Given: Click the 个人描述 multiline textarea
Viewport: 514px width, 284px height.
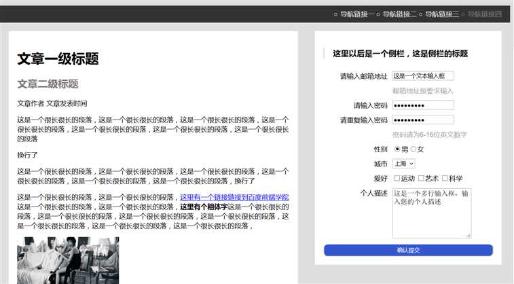Looking at the screenshot, I should coord(432,213).
